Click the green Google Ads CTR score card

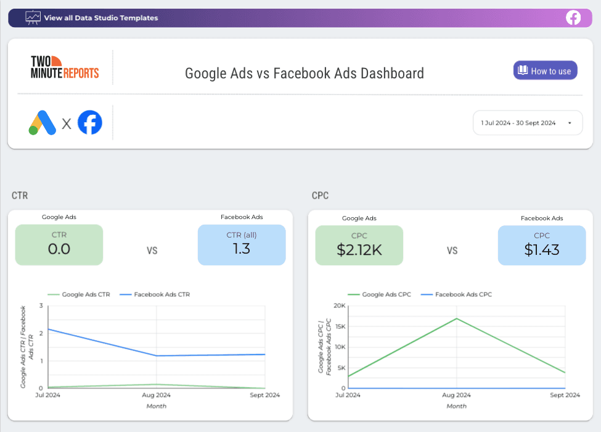(x=59, y=245)
